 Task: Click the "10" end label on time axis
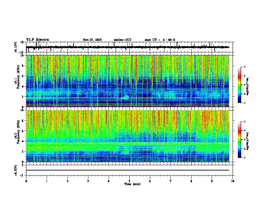[x=233, y=181]
